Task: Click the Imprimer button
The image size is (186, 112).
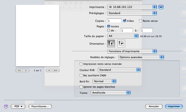Action: coord(174,106)
